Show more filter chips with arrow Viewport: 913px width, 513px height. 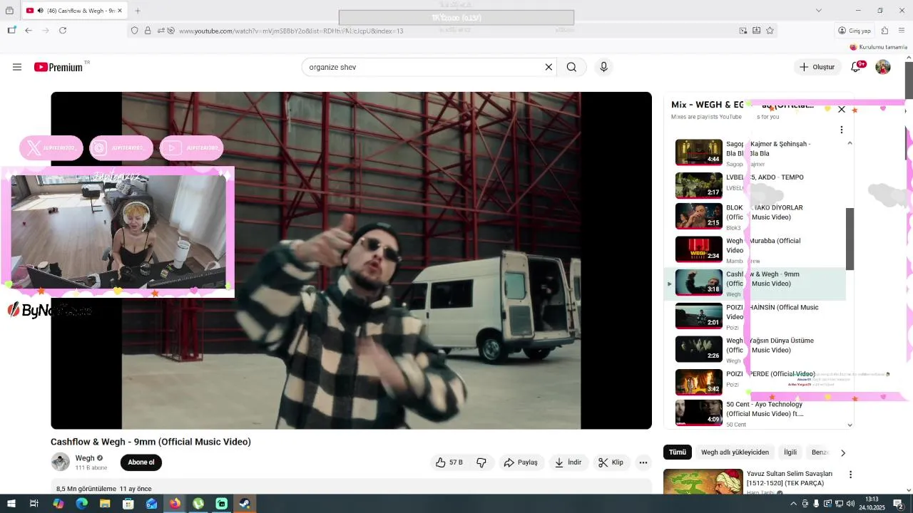(x=843, y=452)
